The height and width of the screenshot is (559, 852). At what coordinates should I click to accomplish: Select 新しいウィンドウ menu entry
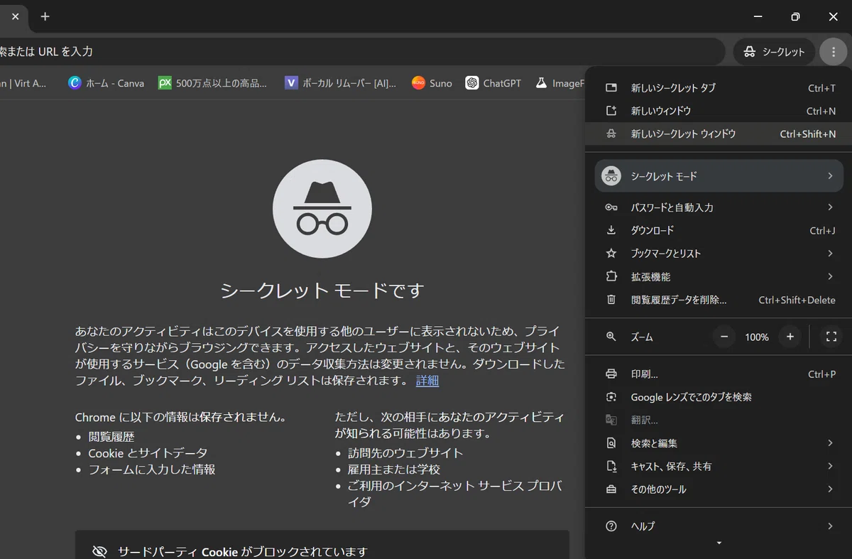719,111
